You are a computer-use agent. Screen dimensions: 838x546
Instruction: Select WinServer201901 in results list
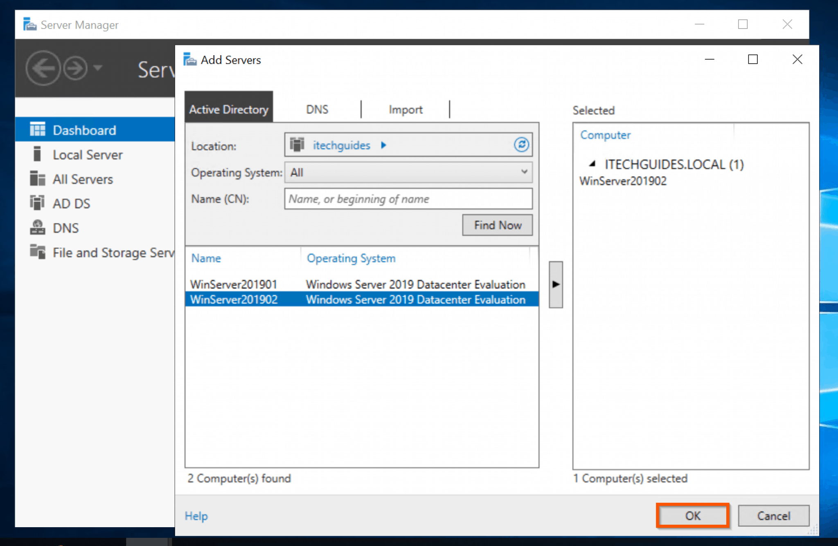point(362,284)
